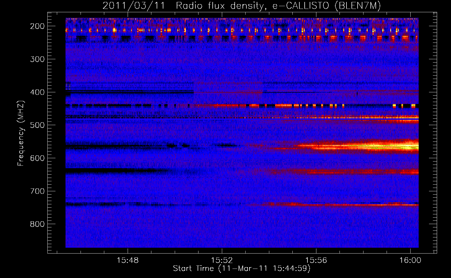
Task: Click the 500 frequency tick label
Action: pyautogui.click(x=37, y=125)
